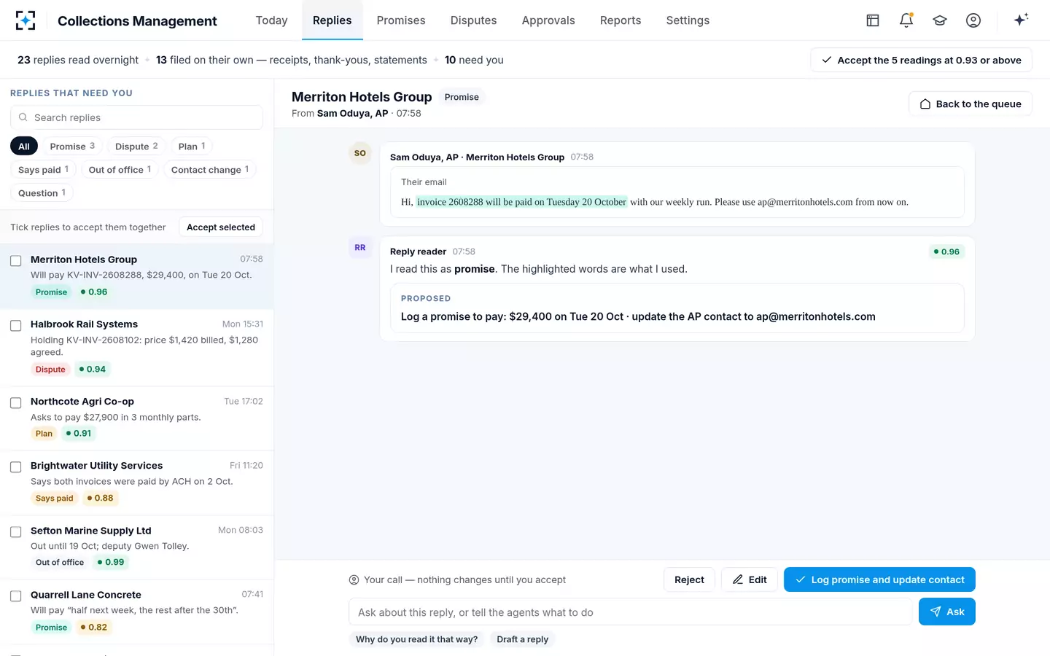
Task: Open the layout panel icon in header
Action: (873, 20)
